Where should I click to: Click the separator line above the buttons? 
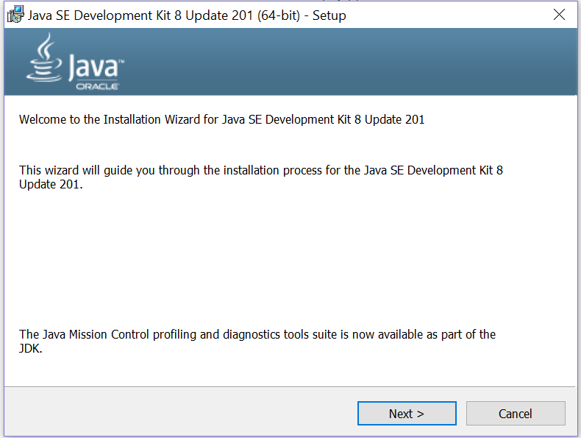click(290, 386)
